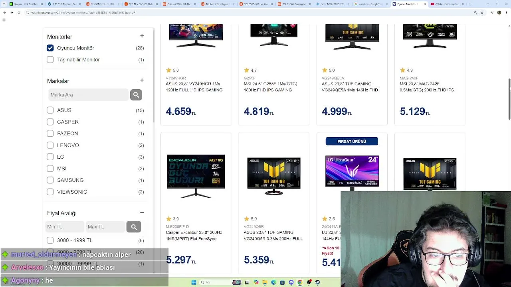511x287 pixels.
Task: Go back using the browser back arrow
Action: click(4, 12)
